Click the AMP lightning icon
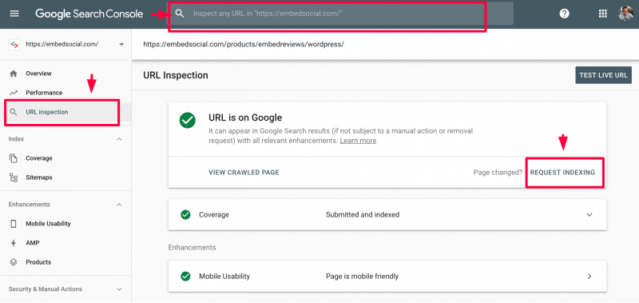The height and width of the screenshot is (303, 639). [x=14, y=243]
